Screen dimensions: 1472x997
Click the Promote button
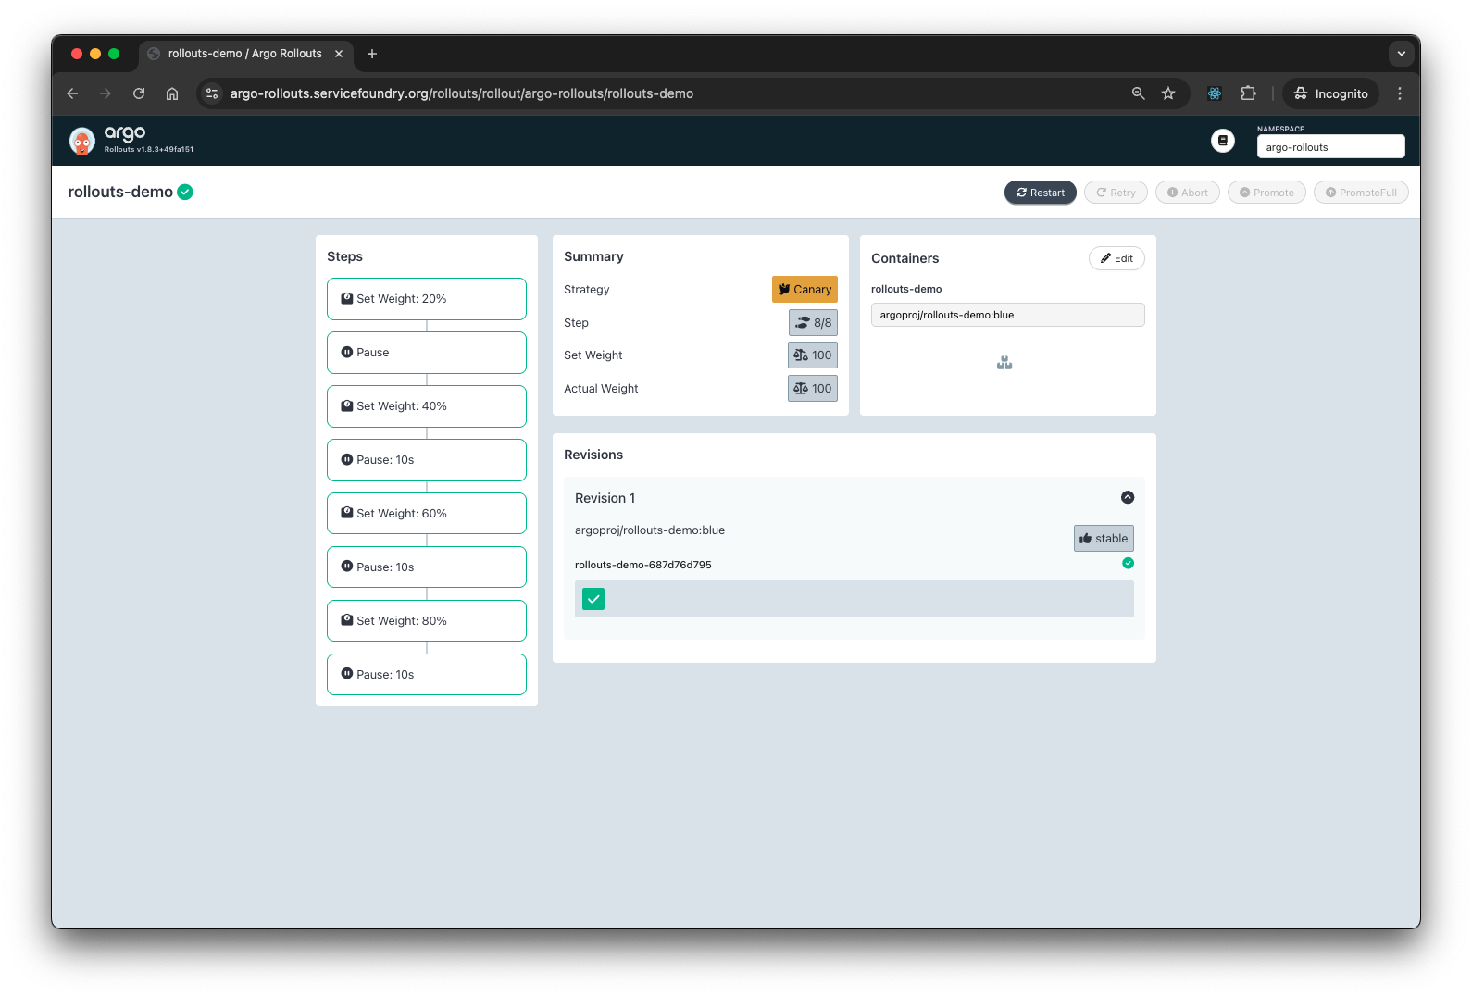coord(1266,193)
